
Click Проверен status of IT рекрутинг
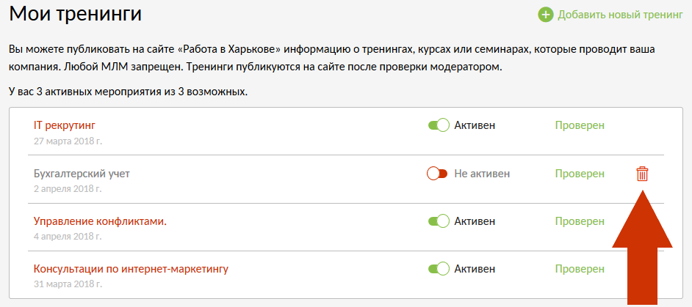(x=580, y=125)
